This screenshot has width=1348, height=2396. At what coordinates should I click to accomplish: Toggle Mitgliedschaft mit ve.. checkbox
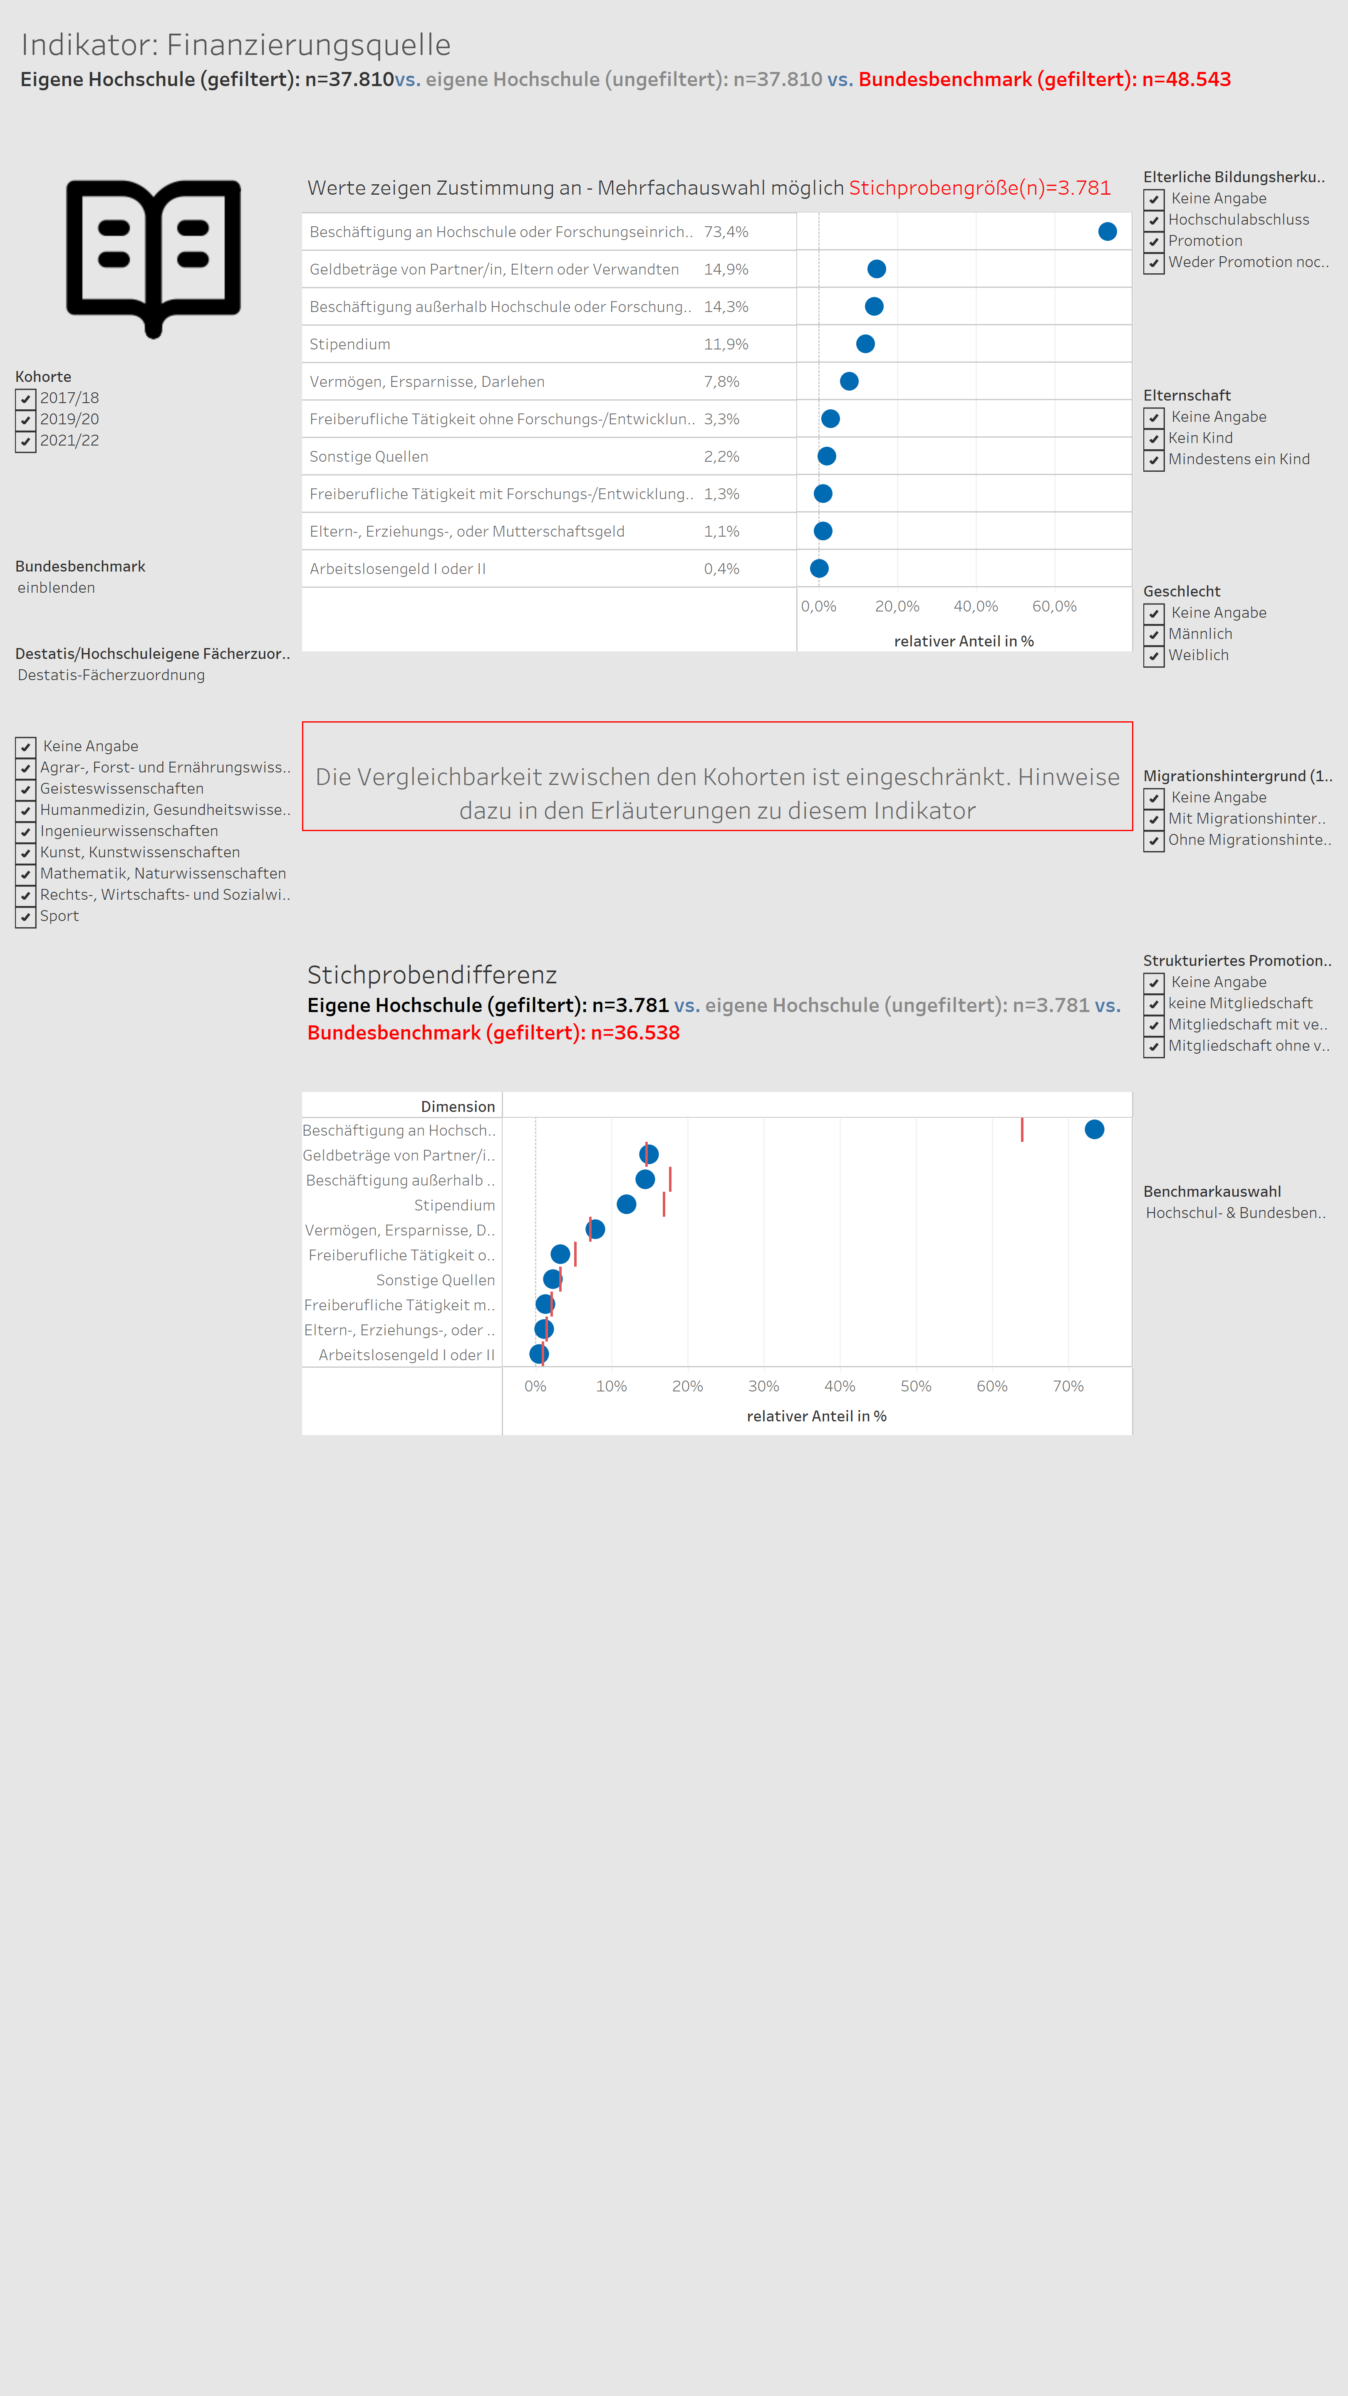[x=1155, y=1026]
